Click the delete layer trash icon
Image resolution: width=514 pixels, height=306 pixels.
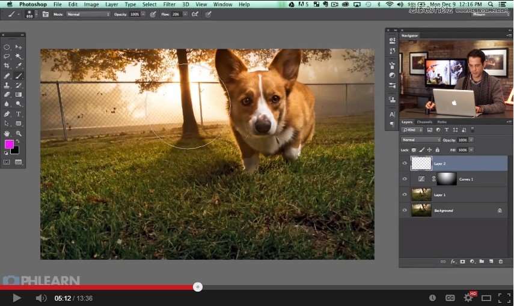(500, 262)
